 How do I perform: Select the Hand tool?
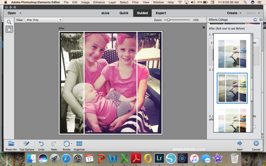(x=9, y=29)
